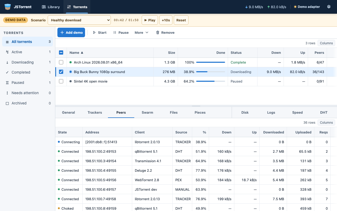This screenshot has height=211, width=337.
Task: Click the Reset scenario button
Action: coord(181,20)
